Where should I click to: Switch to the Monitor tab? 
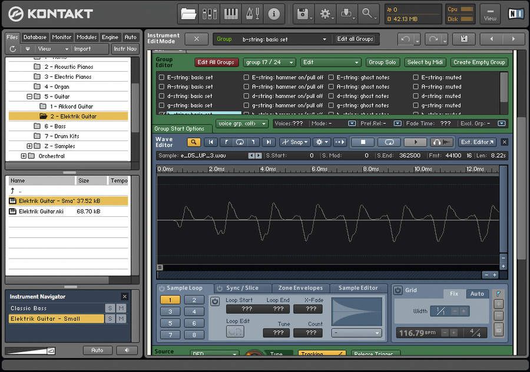click(x=61, y=37)
